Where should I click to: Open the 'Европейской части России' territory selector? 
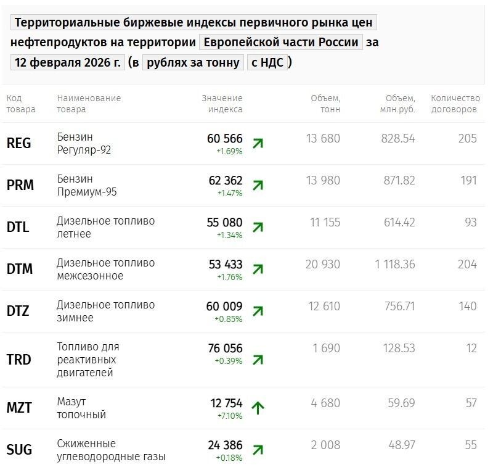281,43
